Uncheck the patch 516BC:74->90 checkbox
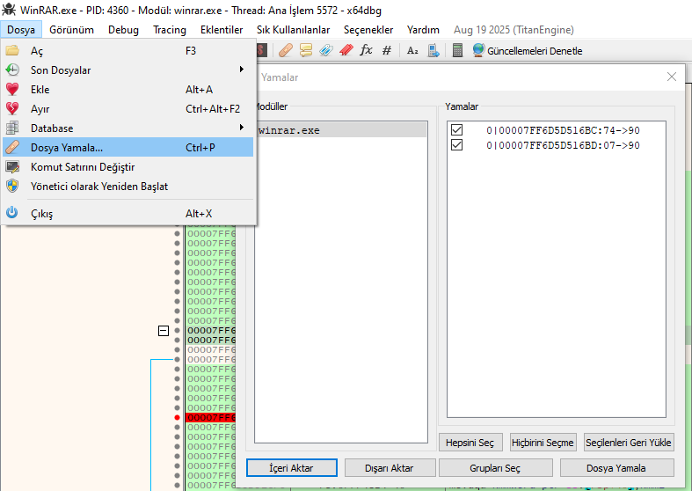The width and height of the screenshot is (692, 491). (456, 130)
